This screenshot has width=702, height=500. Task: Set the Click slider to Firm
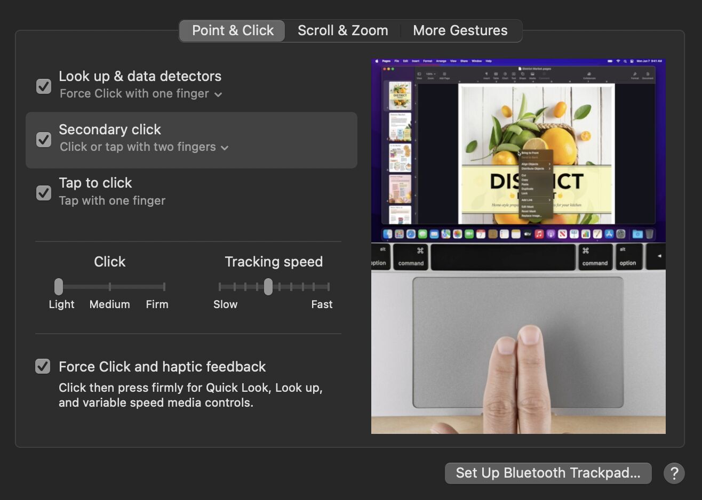[164, 287]
